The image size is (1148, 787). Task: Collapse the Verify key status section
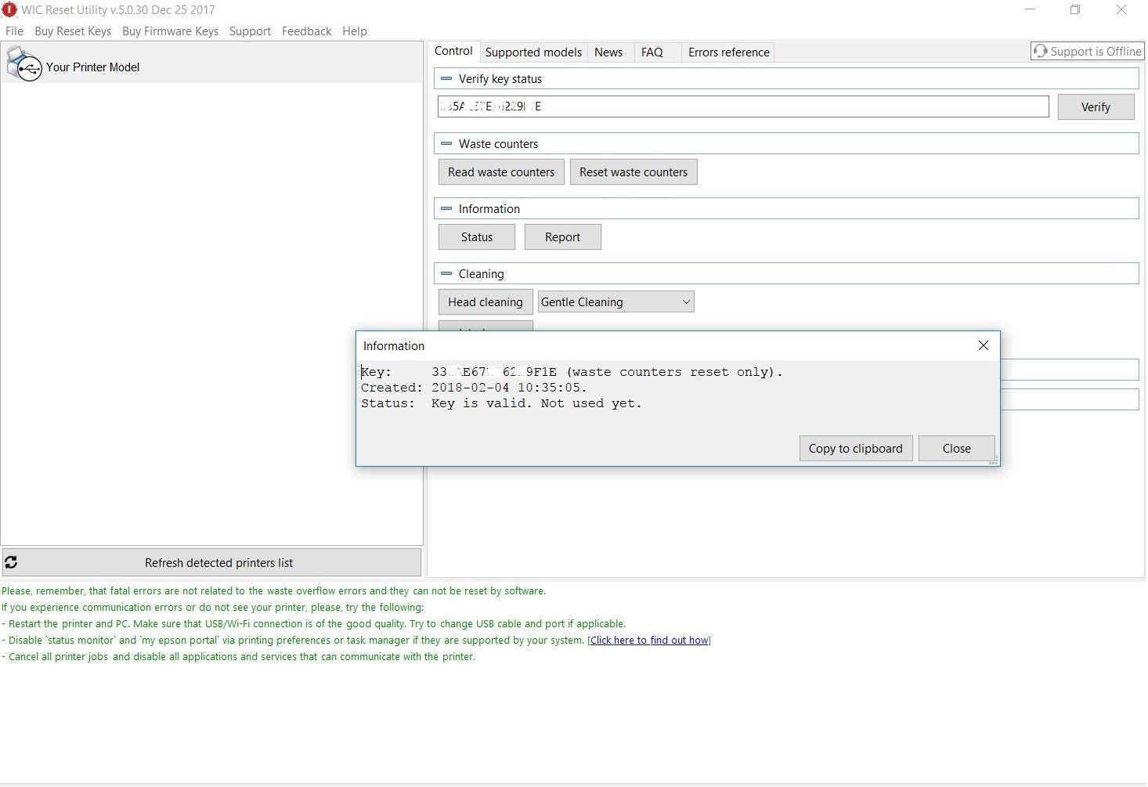point(446,78)
